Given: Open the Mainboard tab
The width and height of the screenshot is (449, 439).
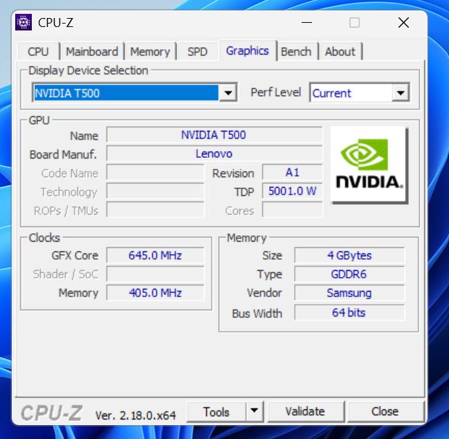Looking at the screenshot, I should click(92, 51).
